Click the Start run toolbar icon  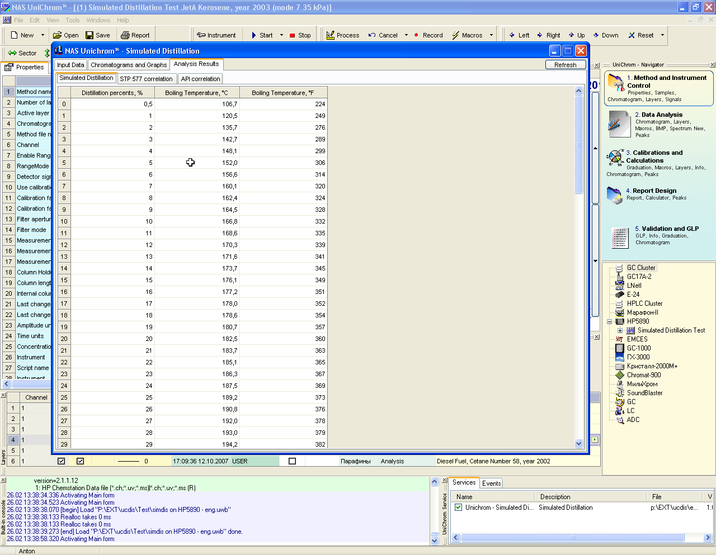coord(254,35)
